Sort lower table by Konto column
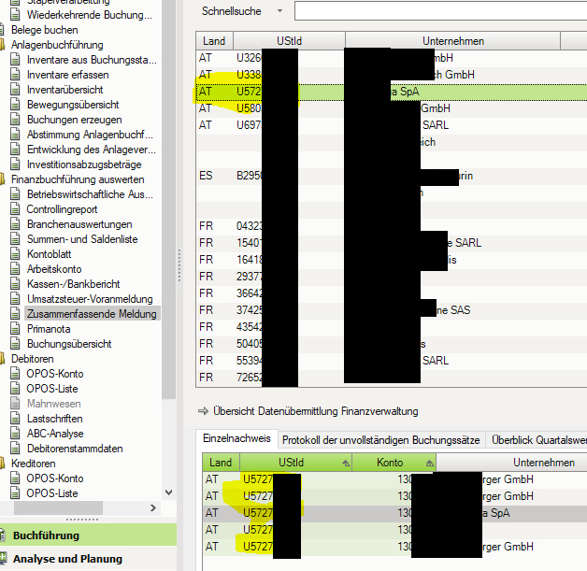Screen dimensions: 587x571 click(x=391, y=463)
